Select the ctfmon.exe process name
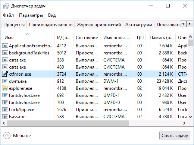 [20, 74]
